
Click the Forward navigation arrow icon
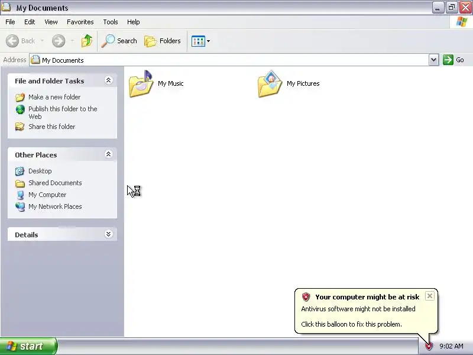pos(59,41)
